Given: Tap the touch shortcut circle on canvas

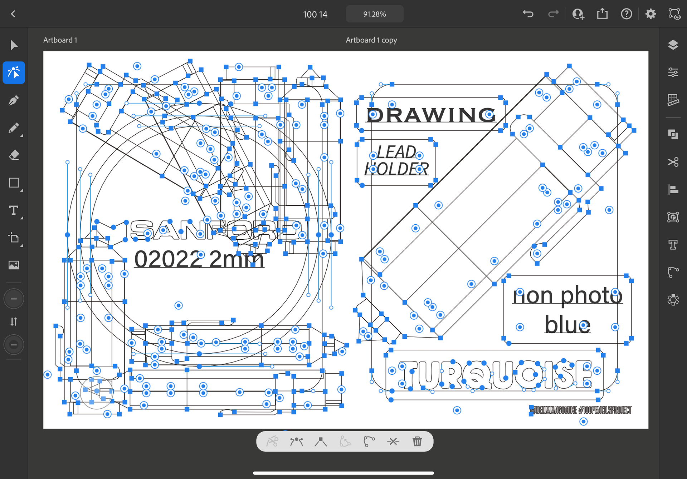Looking at the screenshot, I should [x=97, y=392].
